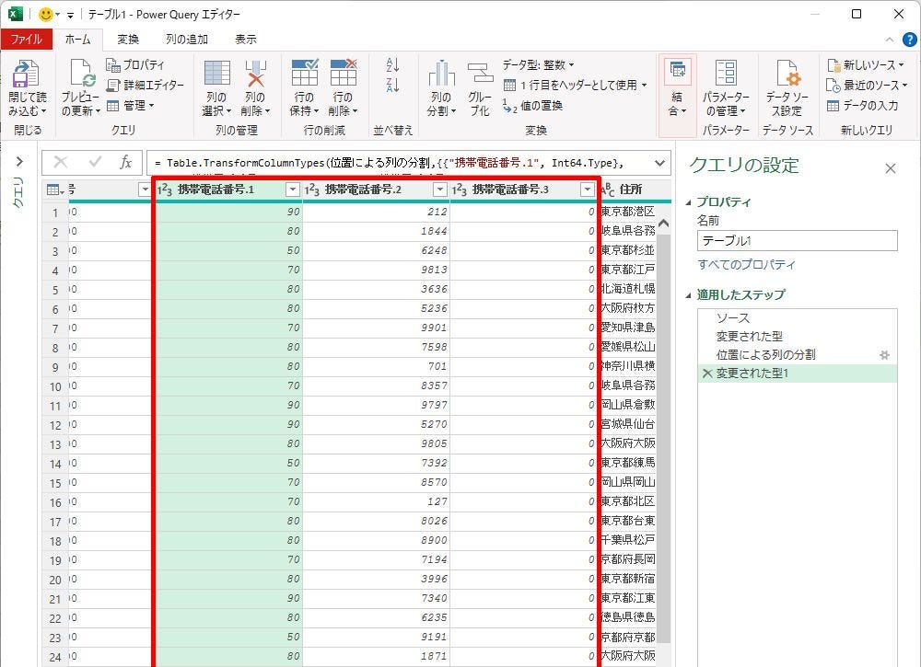
Task: Open the gear settings of 位置による列の分割 step
Action: pos(884,354)
